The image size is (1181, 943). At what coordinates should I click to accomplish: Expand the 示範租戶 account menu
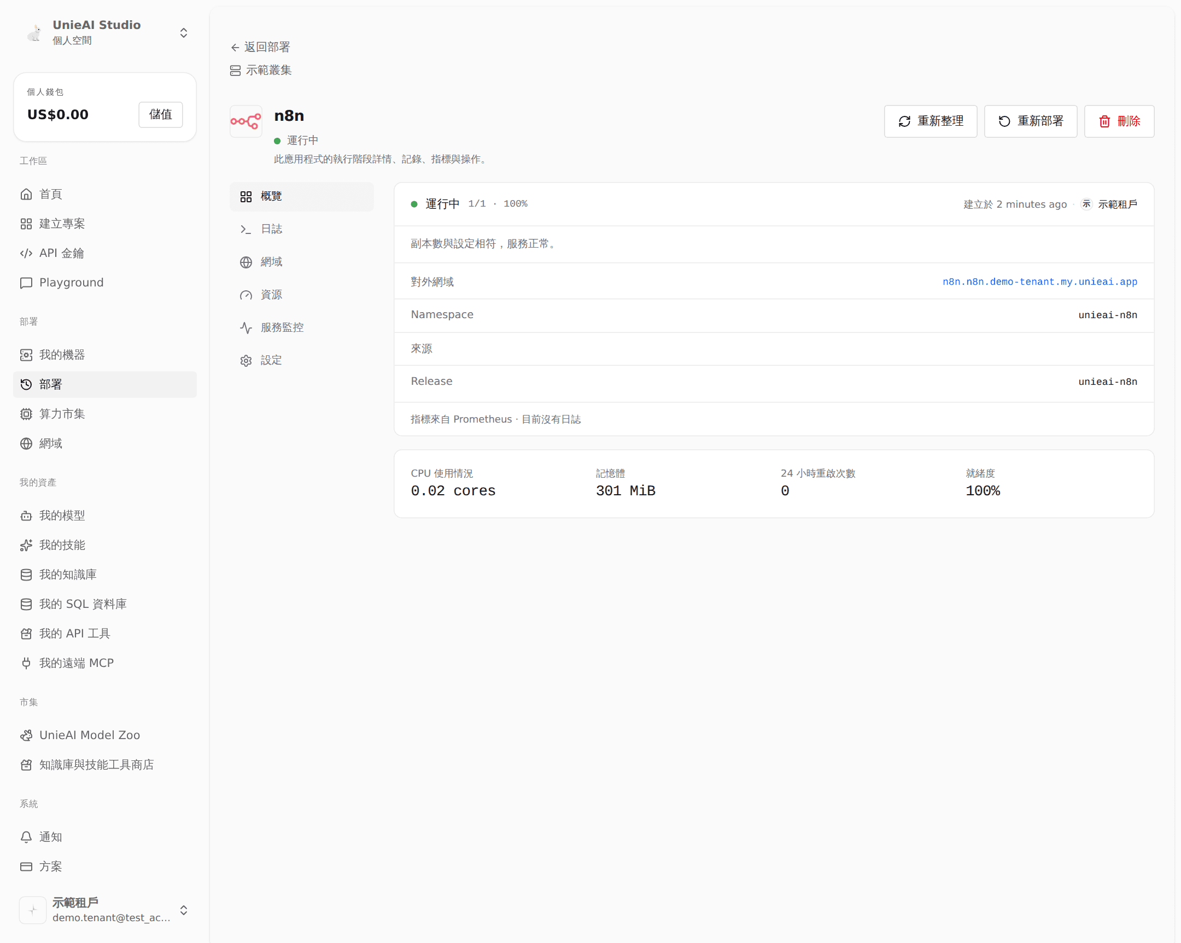click(x=184, y=910)
